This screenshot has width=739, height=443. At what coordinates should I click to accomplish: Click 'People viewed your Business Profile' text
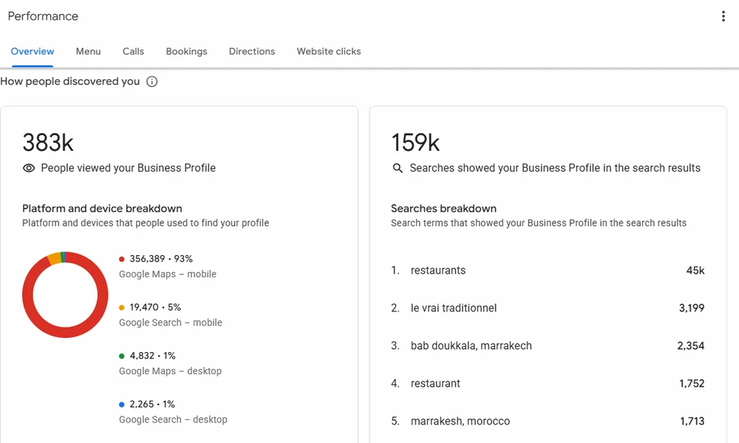tap(128, 168)
